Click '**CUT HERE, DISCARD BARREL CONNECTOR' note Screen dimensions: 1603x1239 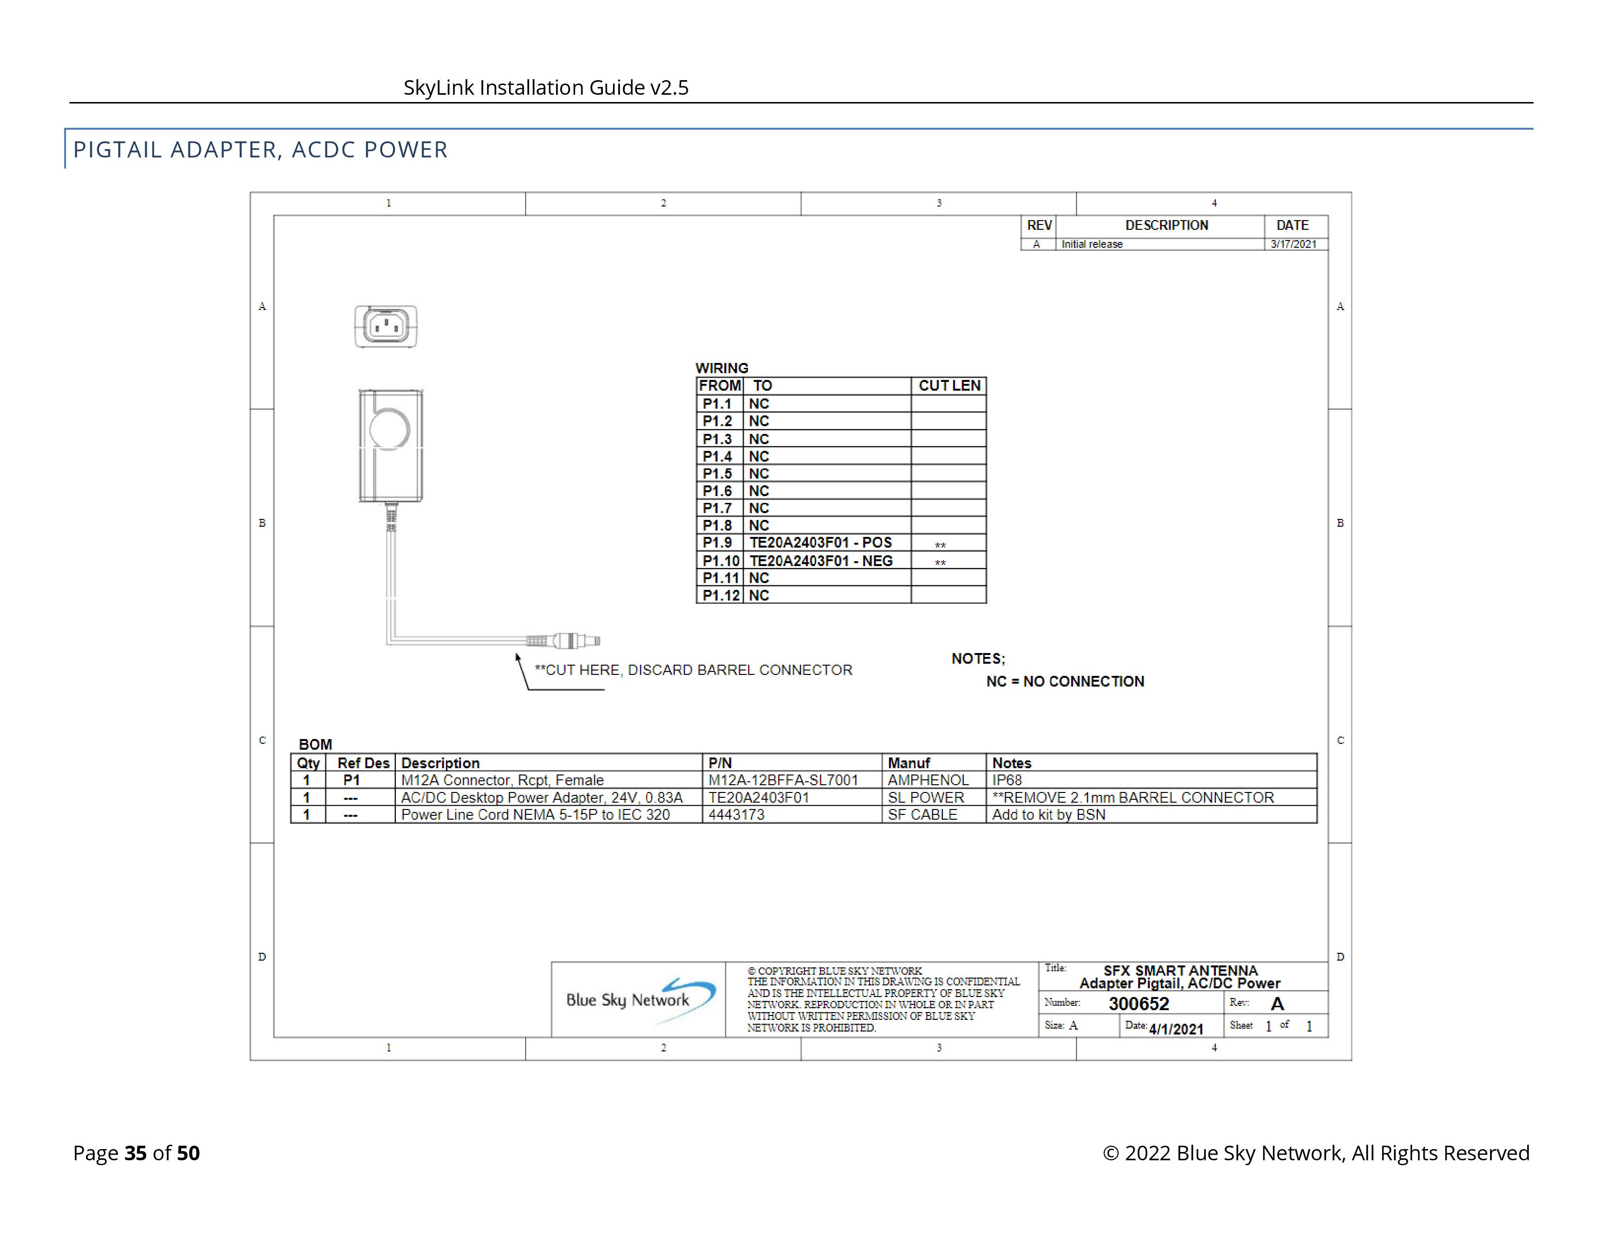(x=694, y=670)
